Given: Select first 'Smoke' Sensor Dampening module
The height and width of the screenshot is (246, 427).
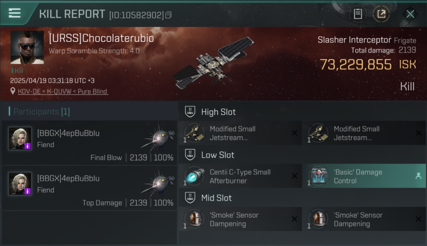Looking at the screenshot, I should pos(240,219).
